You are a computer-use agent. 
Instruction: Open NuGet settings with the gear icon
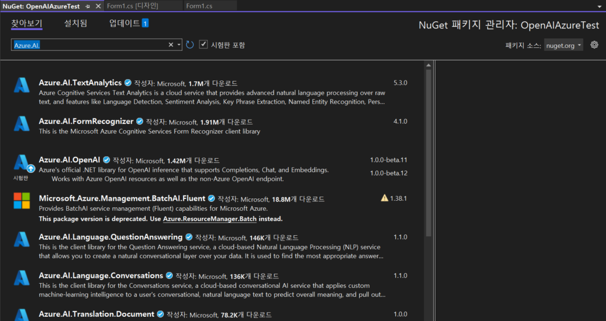point(594,45)
